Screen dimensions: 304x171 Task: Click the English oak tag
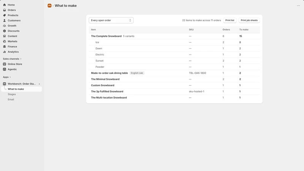(137, 73)
